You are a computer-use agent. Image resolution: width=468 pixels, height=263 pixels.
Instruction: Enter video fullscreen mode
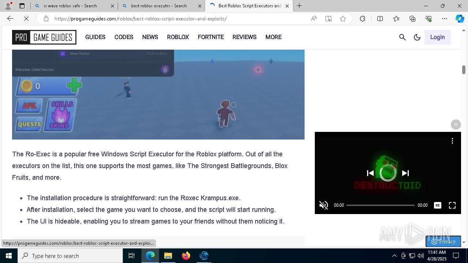452,205
